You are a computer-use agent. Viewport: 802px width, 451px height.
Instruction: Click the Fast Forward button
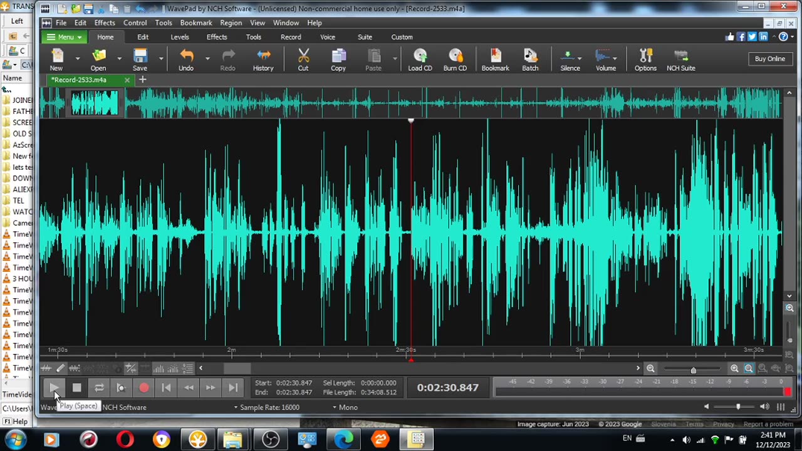coord(211,388)
